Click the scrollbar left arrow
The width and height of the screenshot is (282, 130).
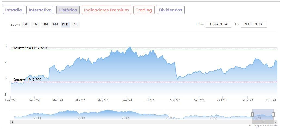tap(12, 122)
